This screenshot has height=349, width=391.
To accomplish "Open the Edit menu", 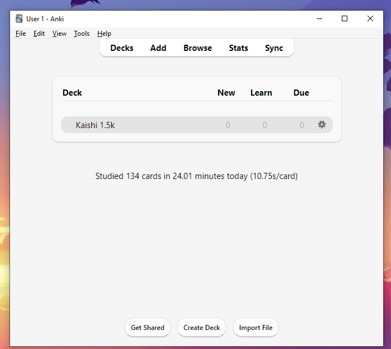I will point(39,34).
